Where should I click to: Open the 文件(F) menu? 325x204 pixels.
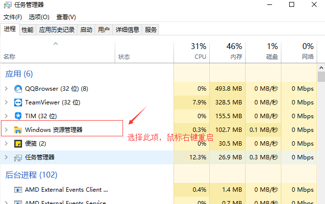[x=13, y=17]
